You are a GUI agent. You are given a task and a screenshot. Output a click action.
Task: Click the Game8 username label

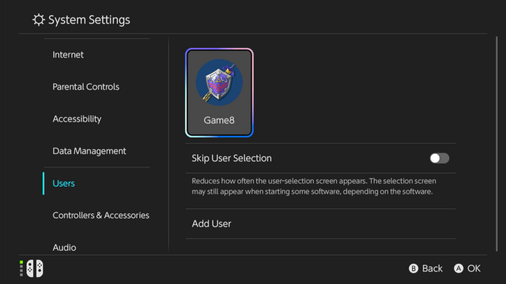[x=219, y=120]
